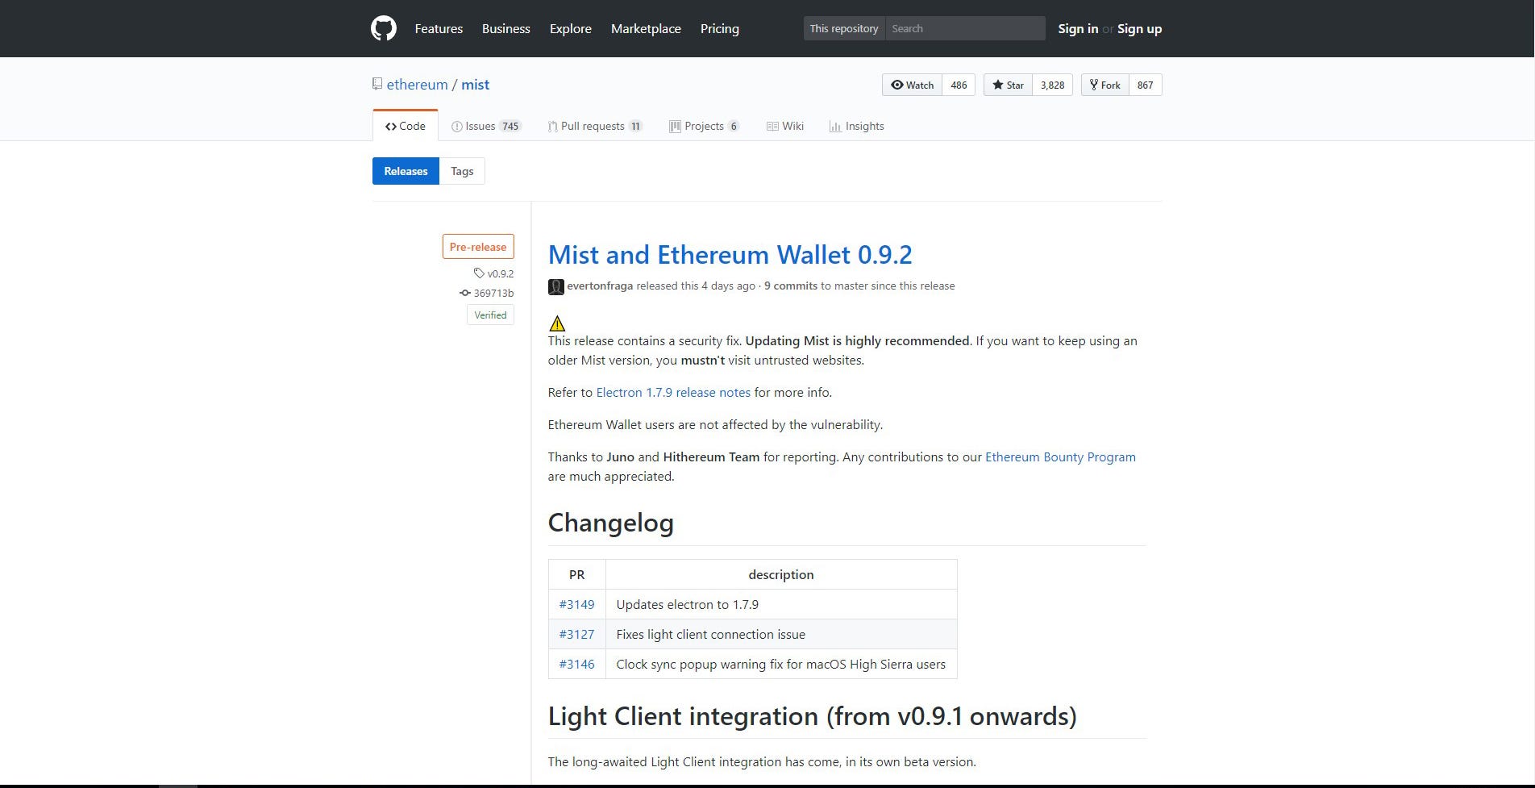Fork the mist repository
The width and height of the screenshot is (1535, 788).
click(x=1104, y=85)
